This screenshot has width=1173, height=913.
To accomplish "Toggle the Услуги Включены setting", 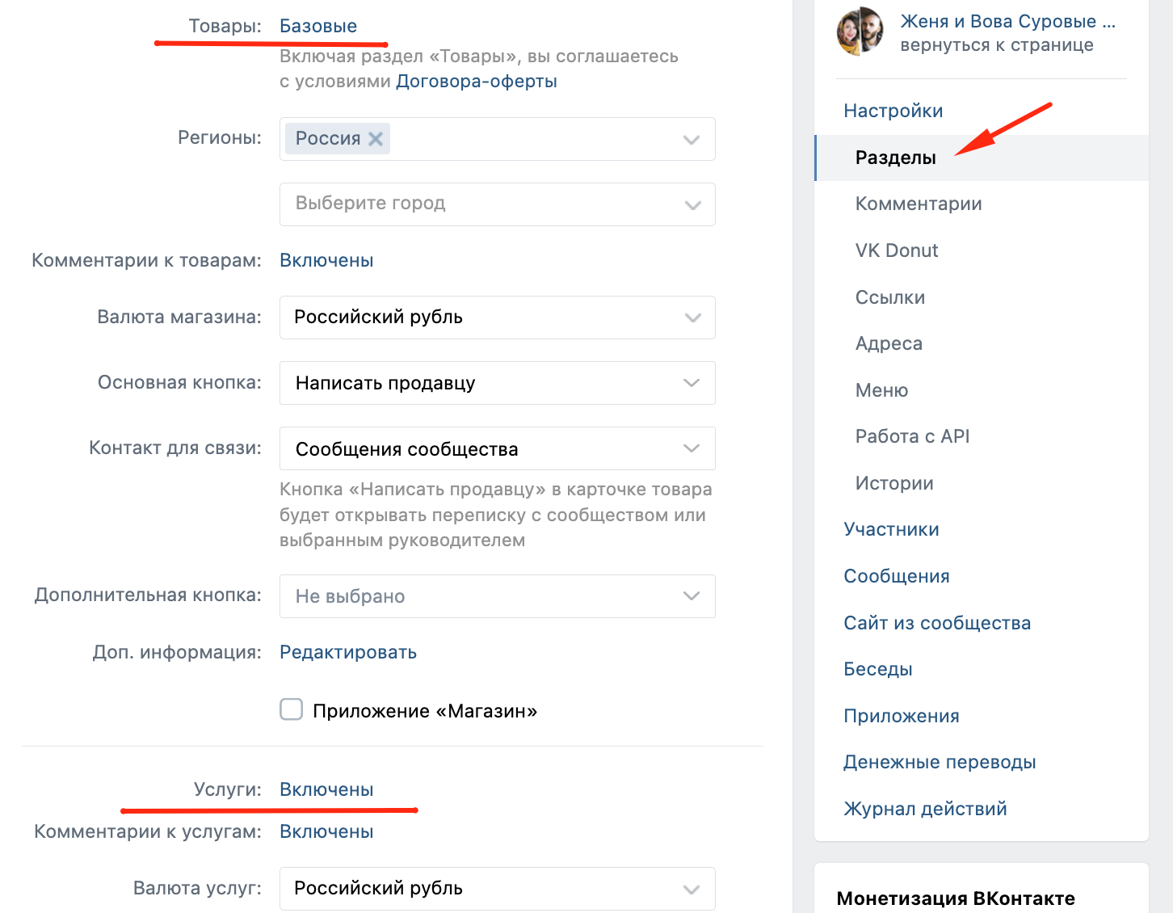I will click(326, 789).
